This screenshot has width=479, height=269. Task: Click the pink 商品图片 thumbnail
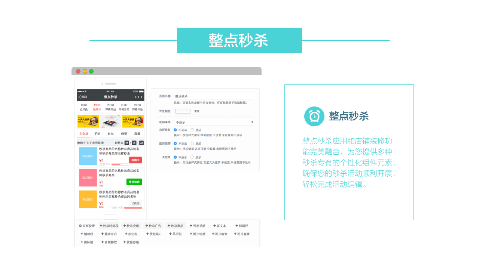[88, 178]
